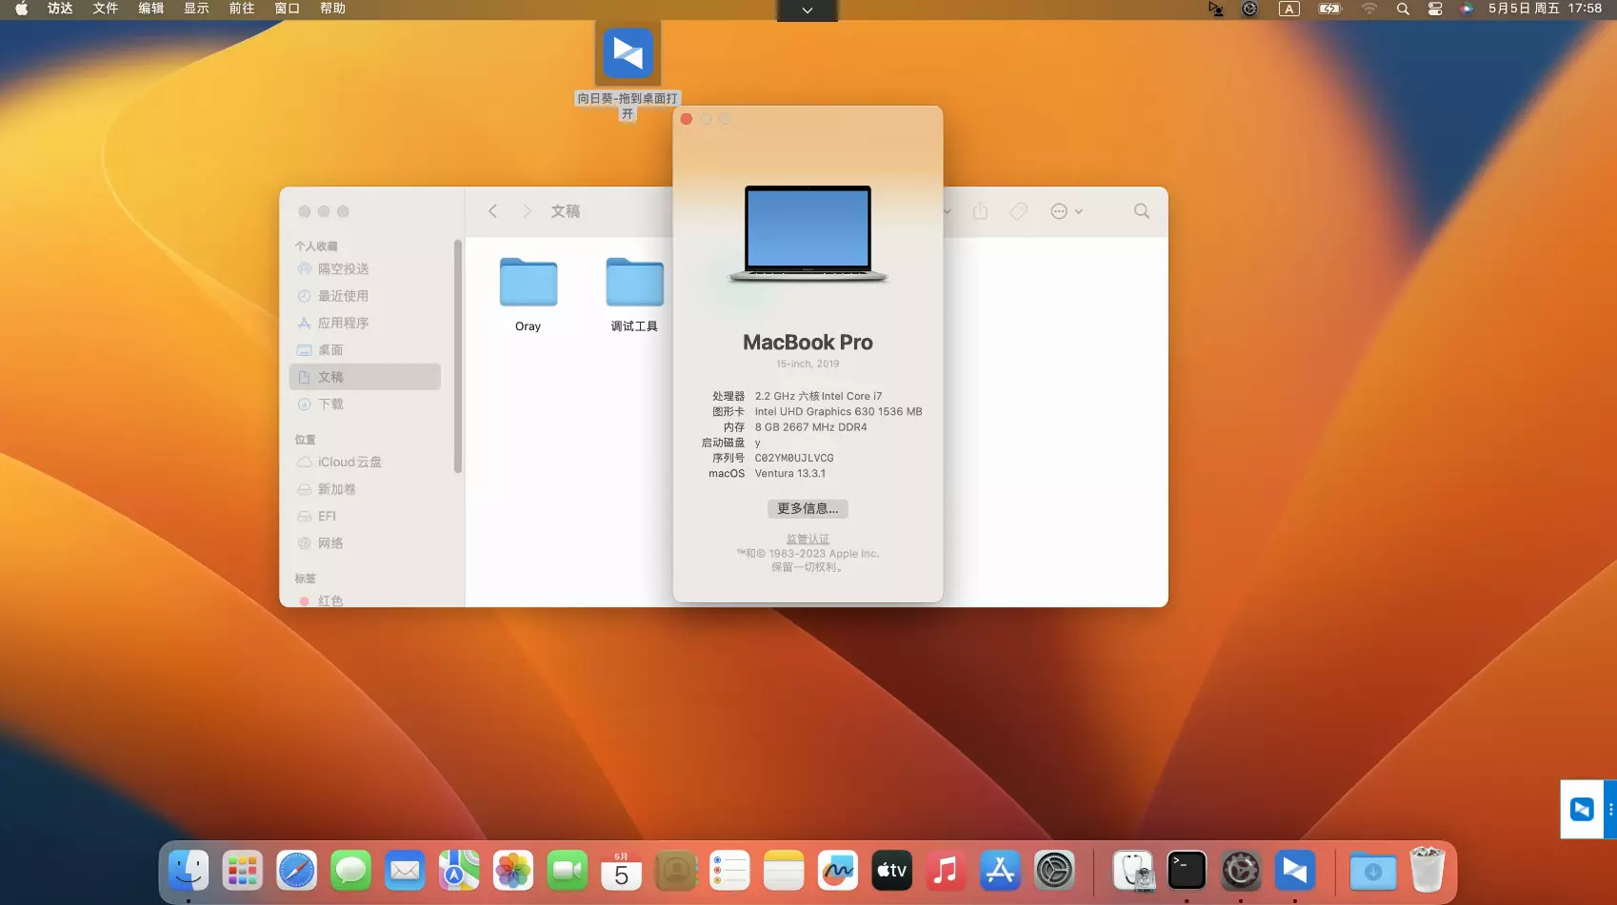
Task: Start a Finder search with the magnifier icon
Action: coord(1141,210)
